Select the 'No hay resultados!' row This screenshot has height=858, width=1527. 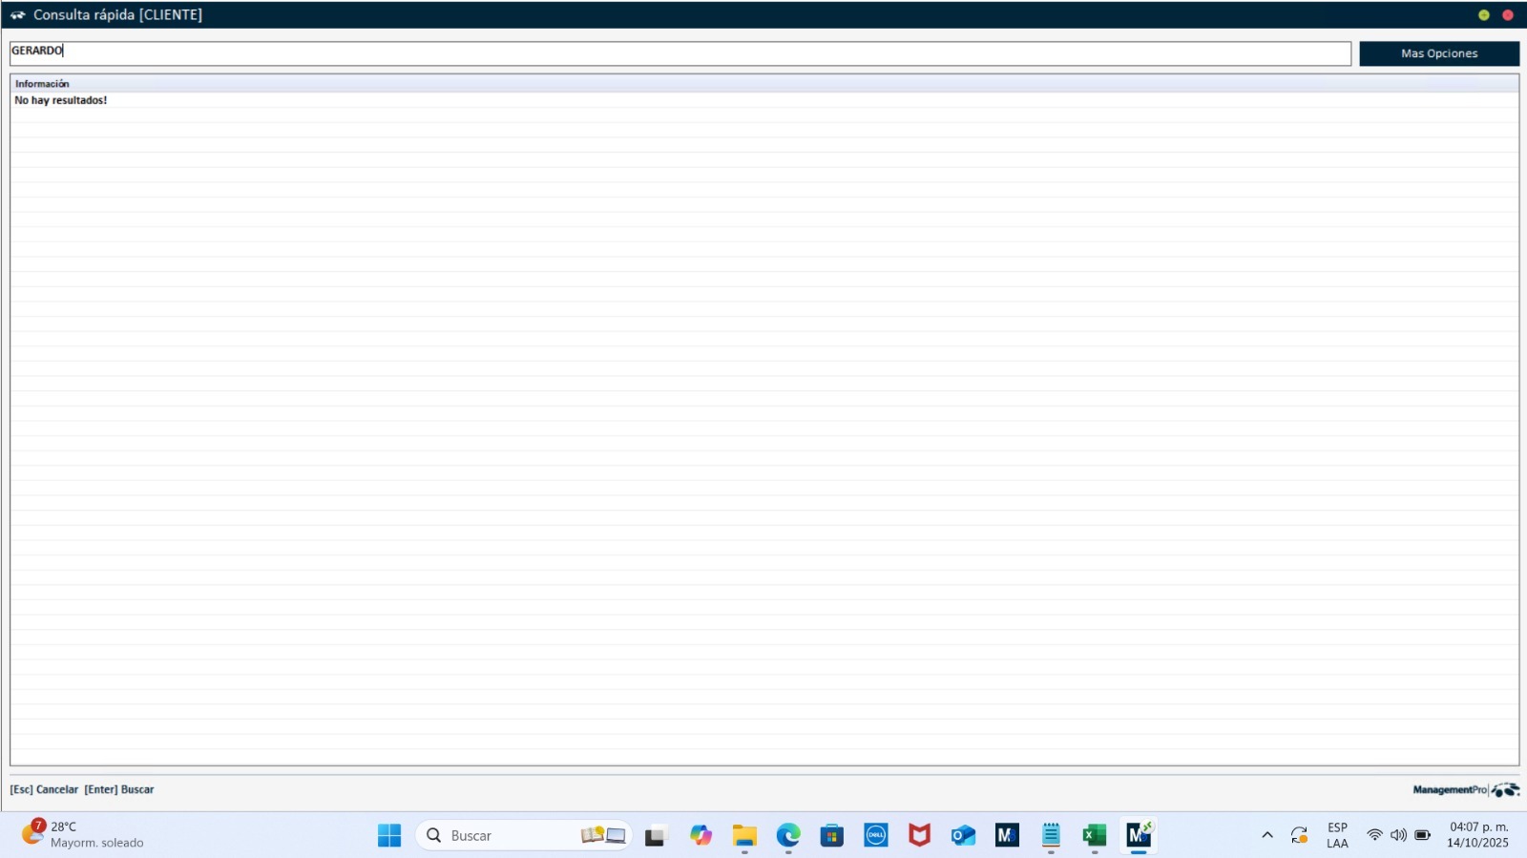pos(61,100)
